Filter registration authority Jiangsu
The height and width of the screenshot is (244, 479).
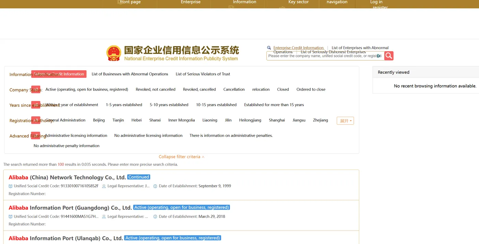(x=299, y=120)
